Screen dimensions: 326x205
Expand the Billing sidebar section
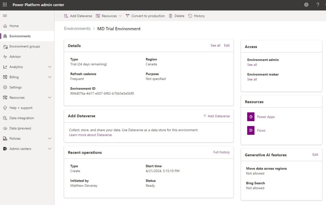(50, 77)
